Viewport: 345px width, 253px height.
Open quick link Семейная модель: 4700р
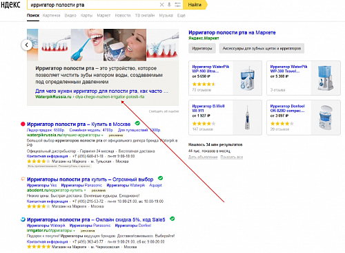[91, 130]
